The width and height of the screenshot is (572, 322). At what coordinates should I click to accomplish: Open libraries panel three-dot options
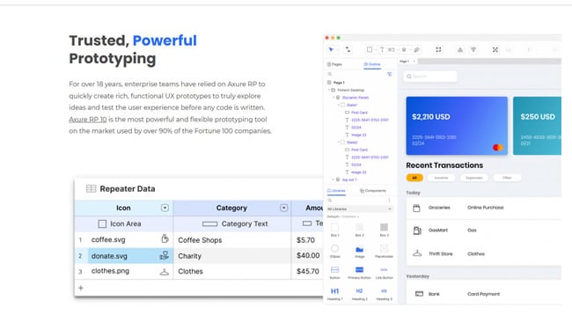(389, 201)
